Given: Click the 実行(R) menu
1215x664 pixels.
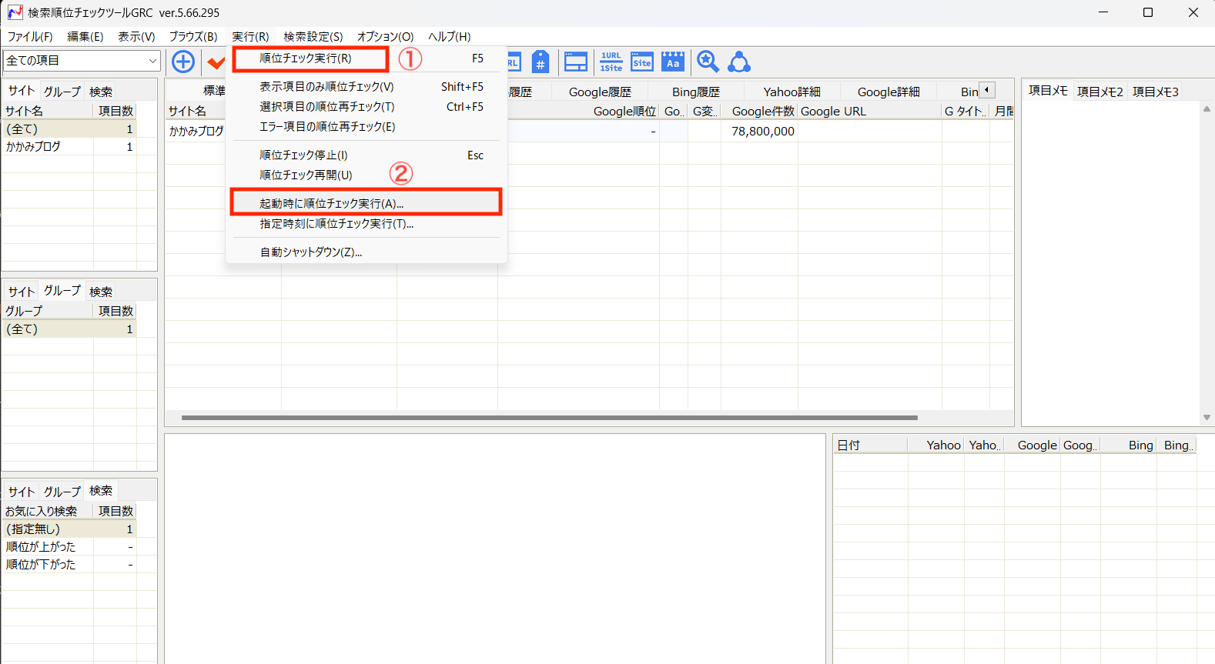Looking at the screenshot, I should (250, 36).
